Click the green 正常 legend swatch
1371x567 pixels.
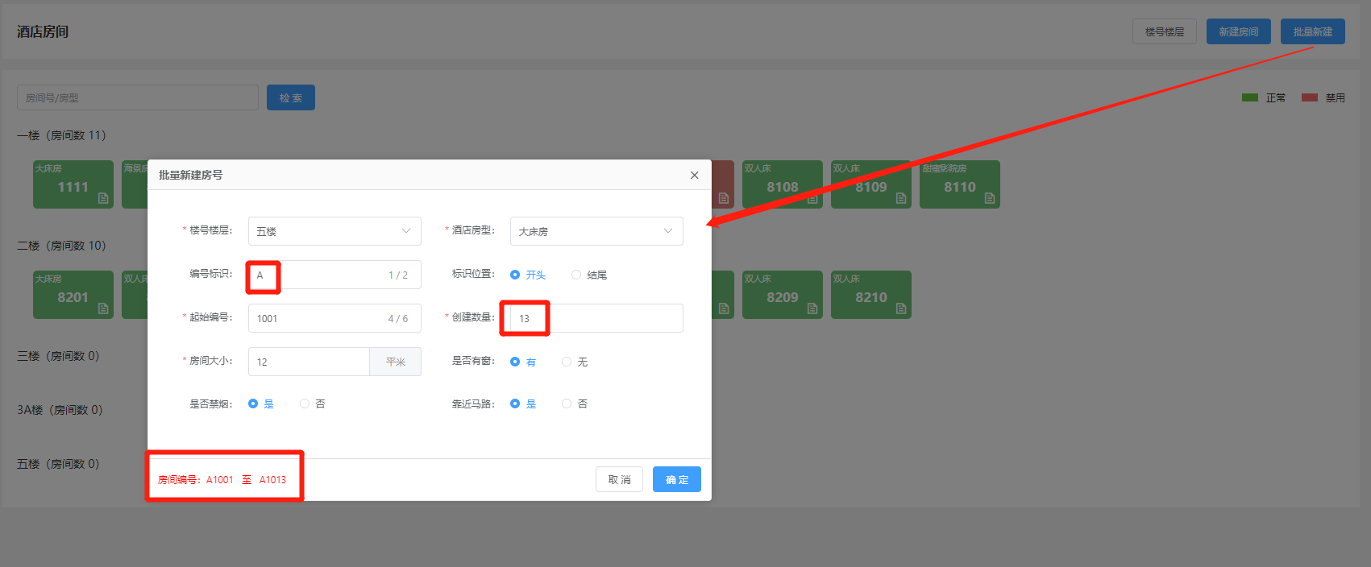tap(1249, 97)
